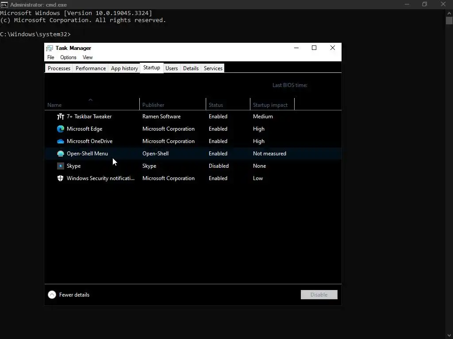This screenshot has width=453, height=339.
Task: Switch to the App history tab
Action: pos(124,68)
